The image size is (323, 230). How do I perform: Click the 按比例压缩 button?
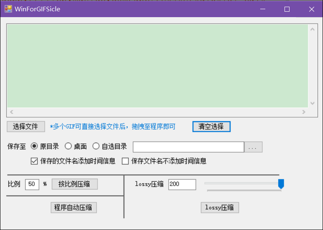pos(75,184)
